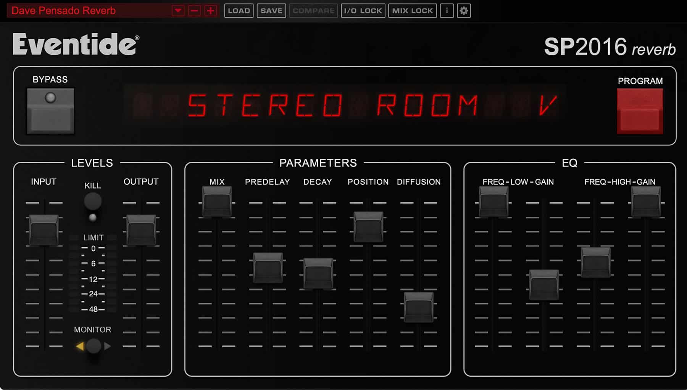Click the MIX fader handle

217,201
